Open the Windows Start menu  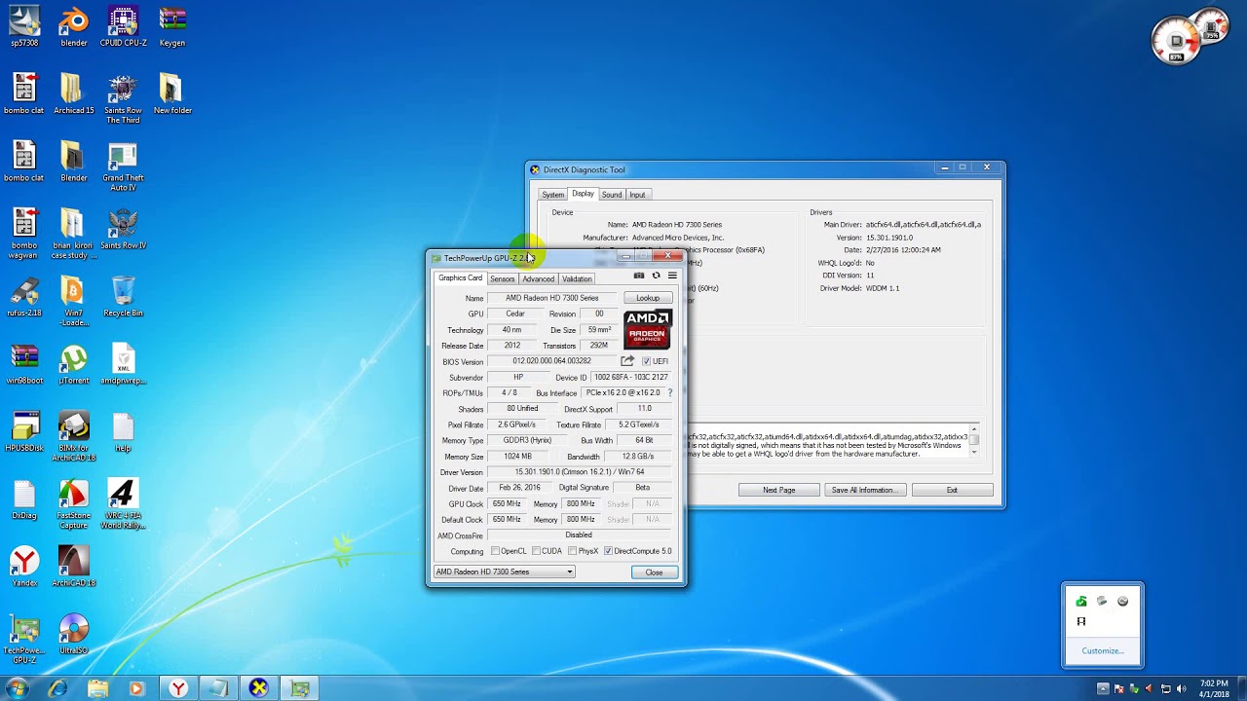[x=18, y=689]
